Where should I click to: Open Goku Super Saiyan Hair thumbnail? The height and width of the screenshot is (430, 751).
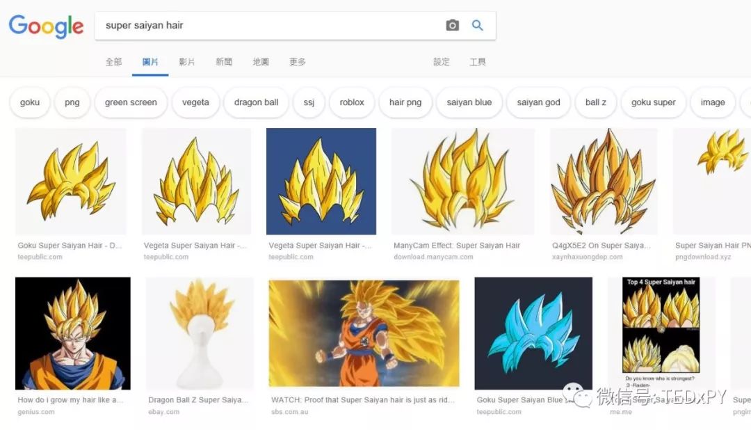click(x=71, y=181)
